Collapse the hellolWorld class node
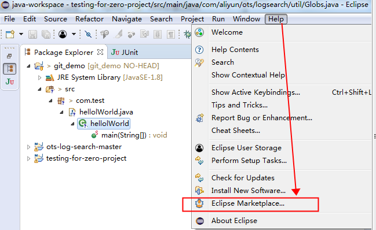 pos(72,124)
